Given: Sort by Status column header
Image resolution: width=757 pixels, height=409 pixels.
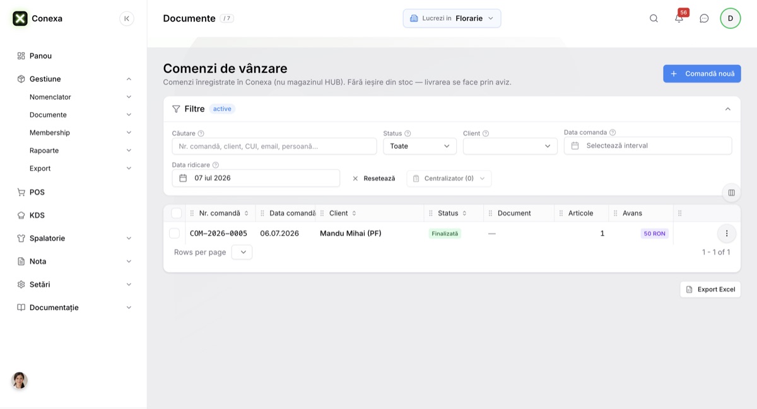Looking at the screenshot, I should (x=452, y=214).
